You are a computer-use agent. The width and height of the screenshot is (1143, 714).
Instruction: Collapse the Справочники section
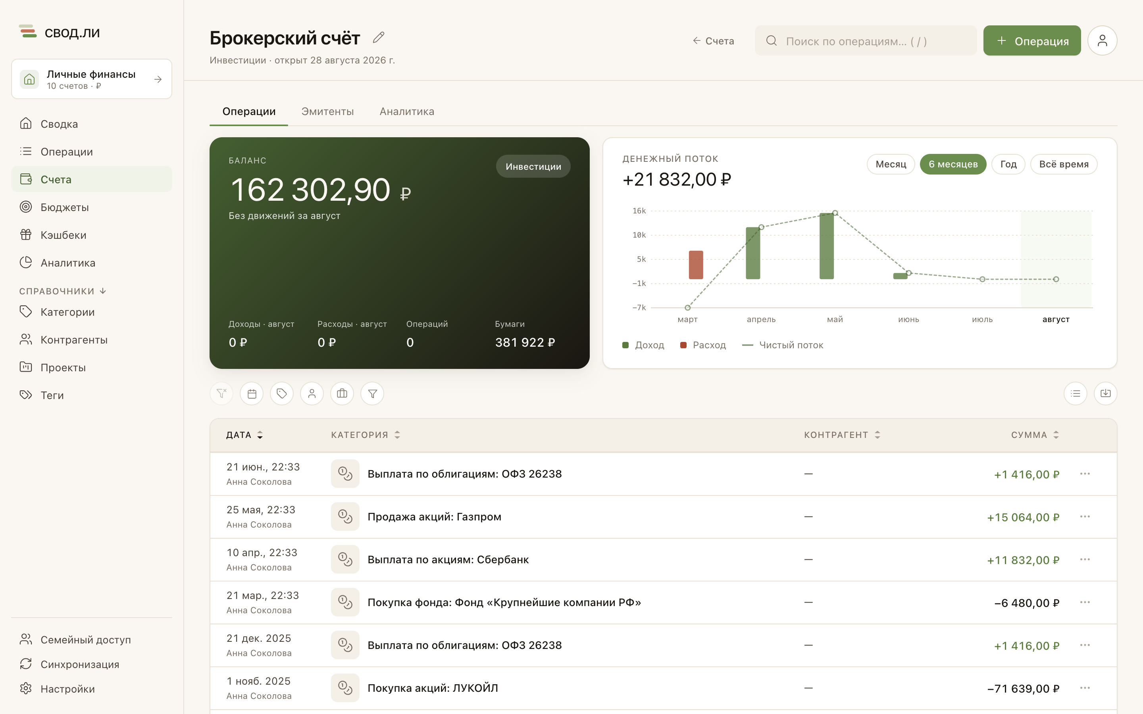pyautogui.click(x=63, y=291)
